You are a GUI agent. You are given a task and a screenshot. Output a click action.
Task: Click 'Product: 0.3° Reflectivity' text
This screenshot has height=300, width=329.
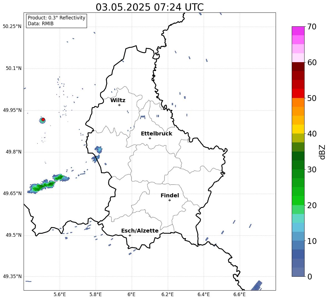[x=56, y=18]
